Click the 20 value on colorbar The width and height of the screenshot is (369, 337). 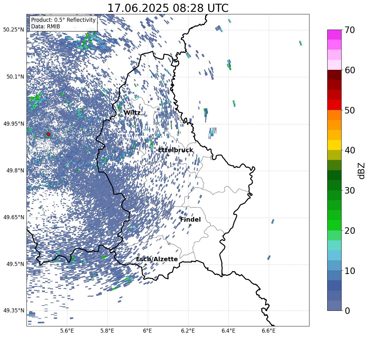[349, 231]
